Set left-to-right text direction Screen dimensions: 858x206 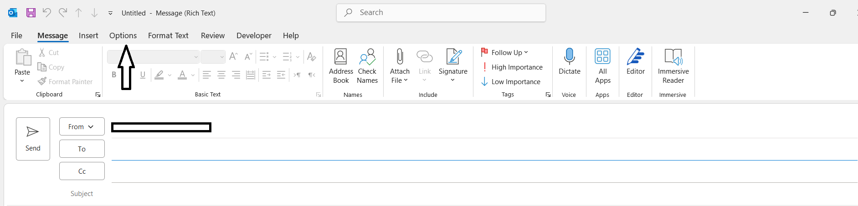pyautogui.click(x=297, y=75)
